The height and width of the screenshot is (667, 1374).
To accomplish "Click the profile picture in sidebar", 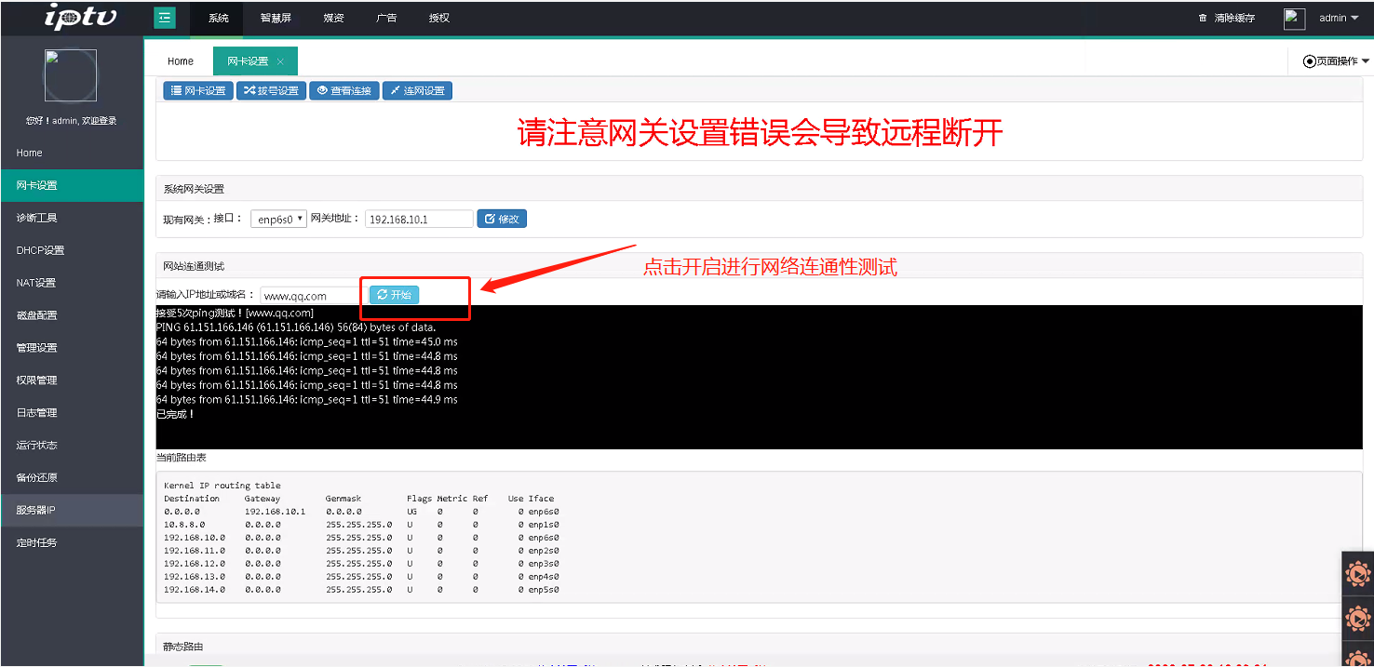I will (x=71, y=75).
